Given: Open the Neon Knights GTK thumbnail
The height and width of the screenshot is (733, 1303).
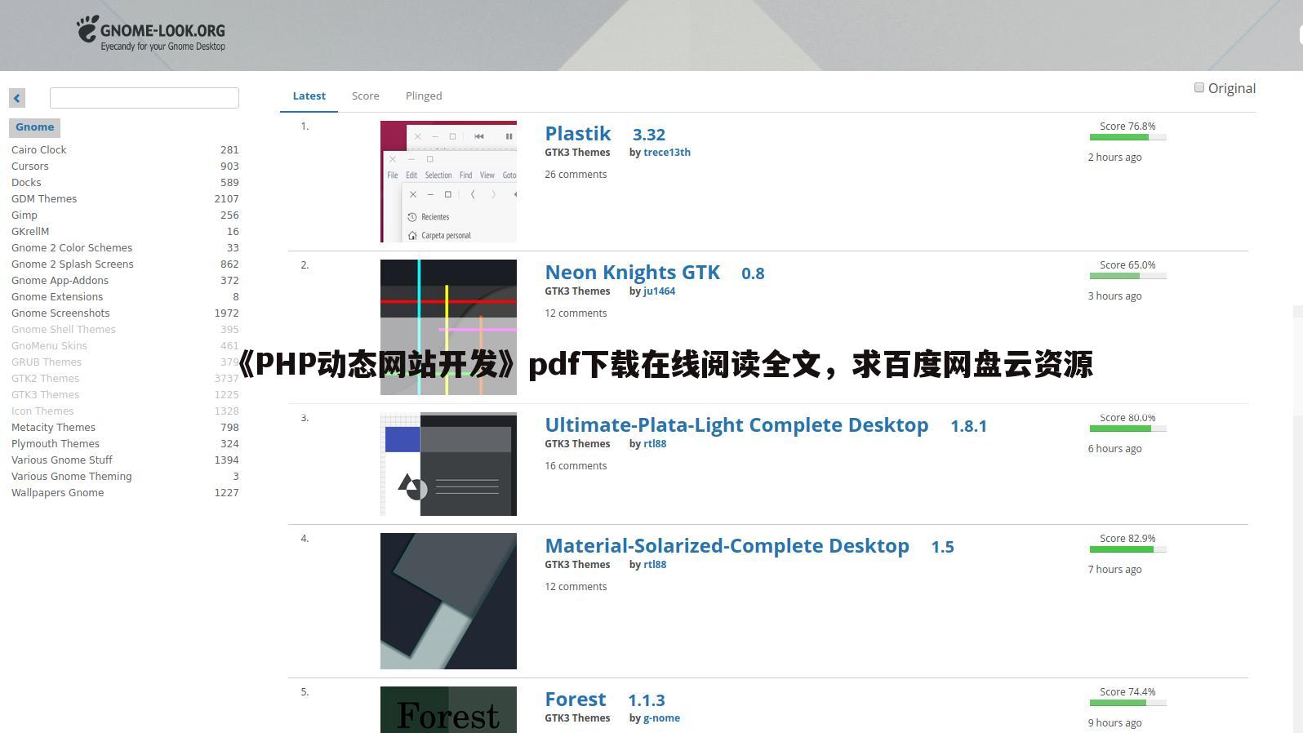Looking at the screenshot, I should 448,327.
